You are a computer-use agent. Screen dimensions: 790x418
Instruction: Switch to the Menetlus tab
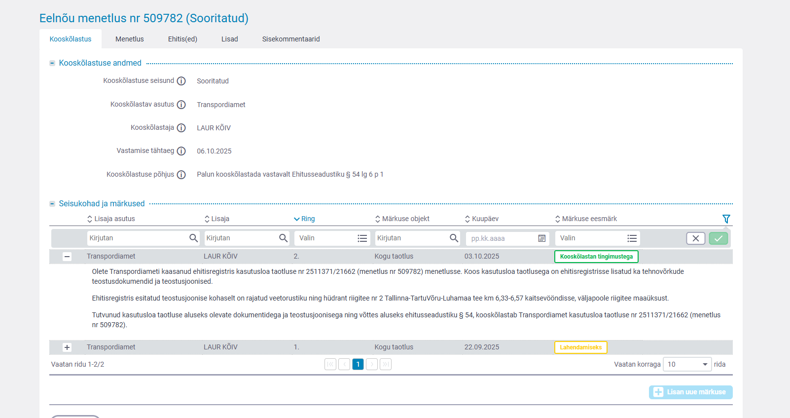tap(130, 39)
